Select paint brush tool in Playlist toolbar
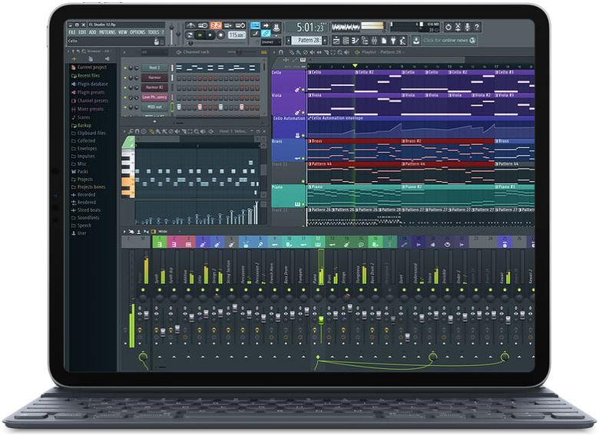The image size is (599, 435). click(x=298, y=52)
